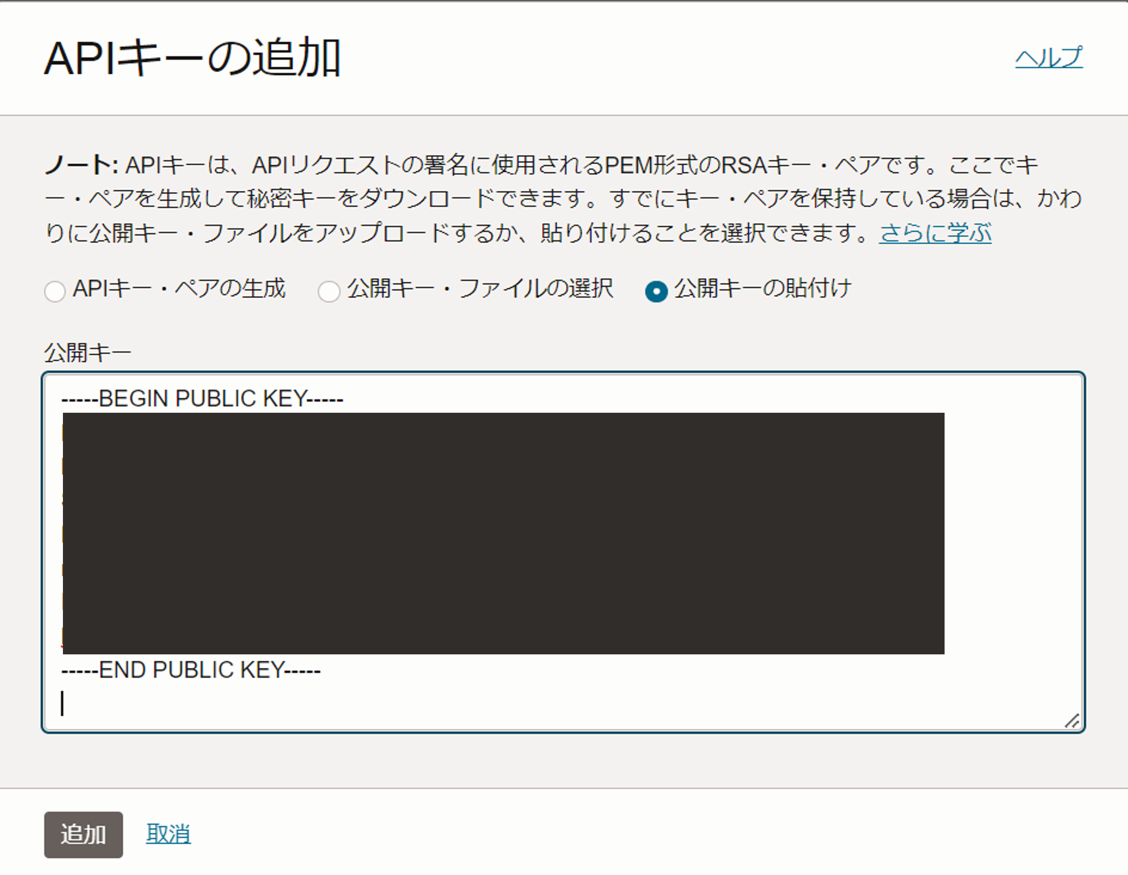Select the 公開キー・ファイルの選択 radio button
The image size is (1128, 875).
[x=329, y=291]
